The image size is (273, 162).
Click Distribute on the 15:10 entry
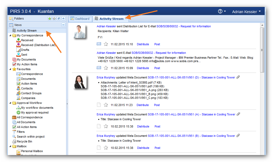click(x=143, y=44)
